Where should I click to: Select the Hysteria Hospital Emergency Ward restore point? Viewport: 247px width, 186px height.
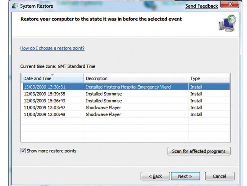(x=128, y=87)
